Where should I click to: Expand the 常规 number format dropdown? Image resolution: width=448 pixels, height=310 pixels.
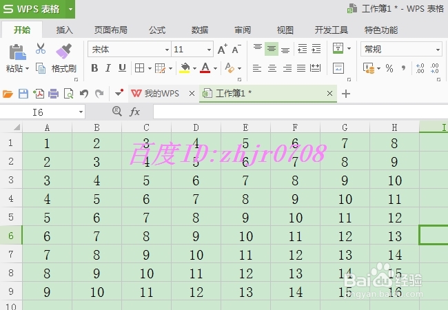[x=438, y=50]
